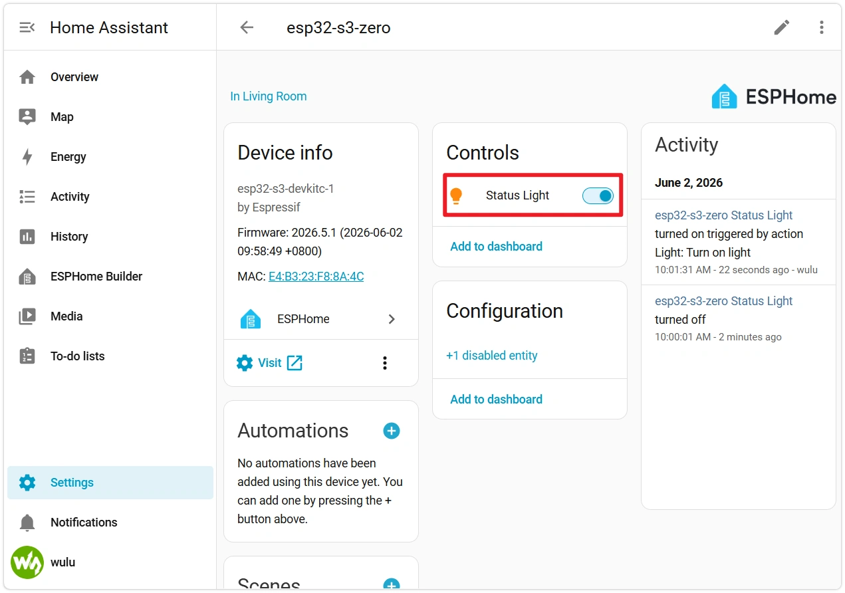The image size is (845, 593).
Task: Open the wulu user profile
Action: coord(110,562)
